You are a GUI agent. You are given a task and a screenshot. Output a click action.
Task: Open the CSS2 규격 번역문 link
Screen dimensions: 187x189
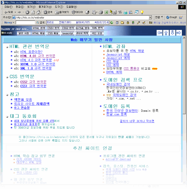tap(33, 82)
